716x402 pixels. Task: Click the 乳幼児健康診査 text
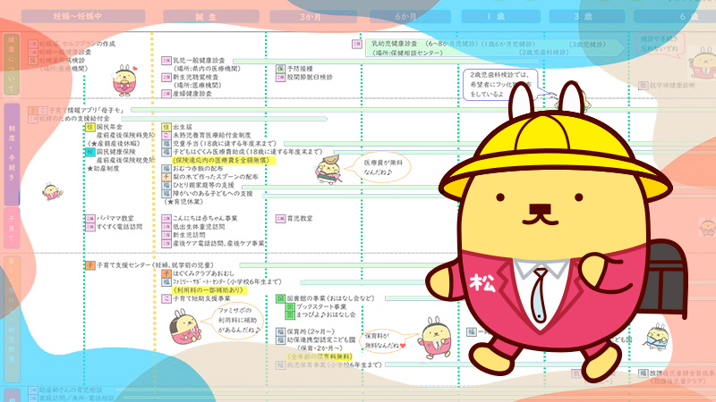(394, 44)
